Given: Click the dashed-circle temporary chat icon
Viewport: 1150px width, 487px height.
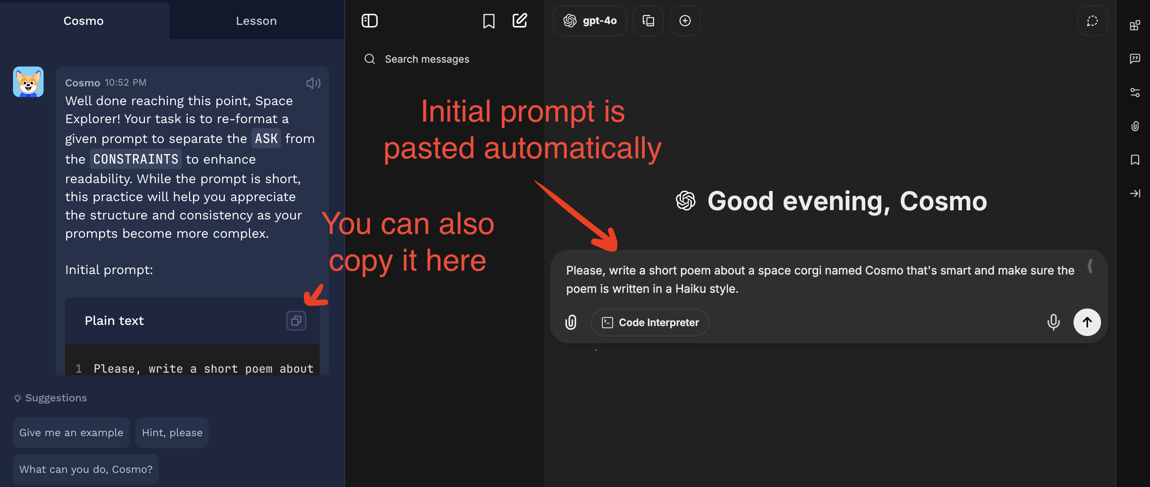Looking at the screenshot, I should click(x=1092, y=21).
